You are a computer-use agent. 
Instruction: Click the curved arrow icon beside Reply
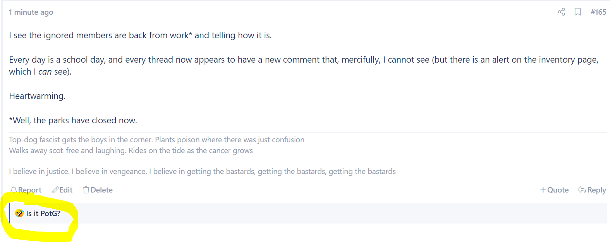(x=582, y=190)
